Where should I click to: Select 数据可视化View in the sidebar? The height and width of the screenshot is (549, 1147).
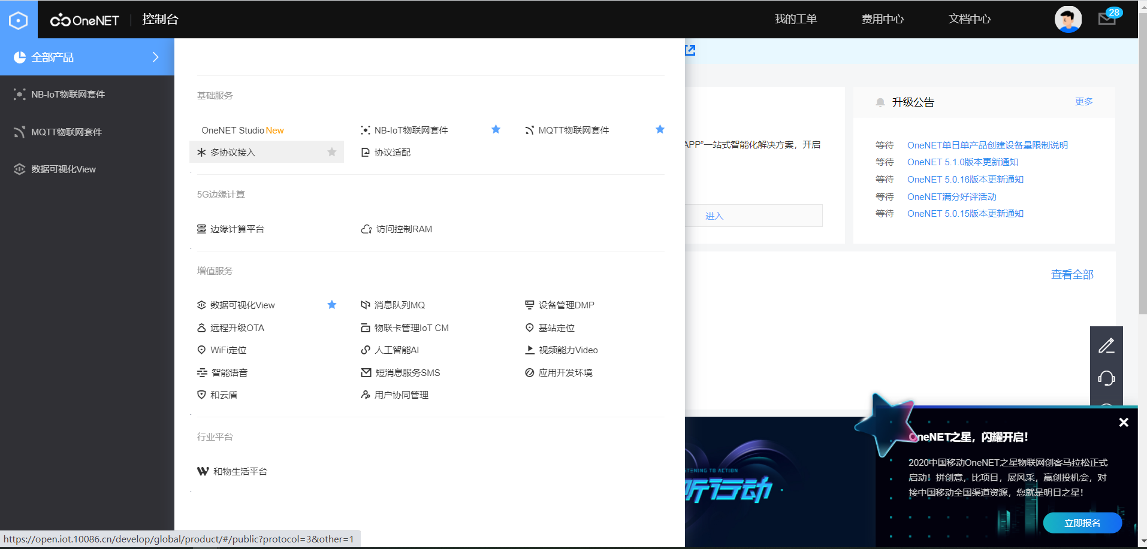(x=63, y=169)
